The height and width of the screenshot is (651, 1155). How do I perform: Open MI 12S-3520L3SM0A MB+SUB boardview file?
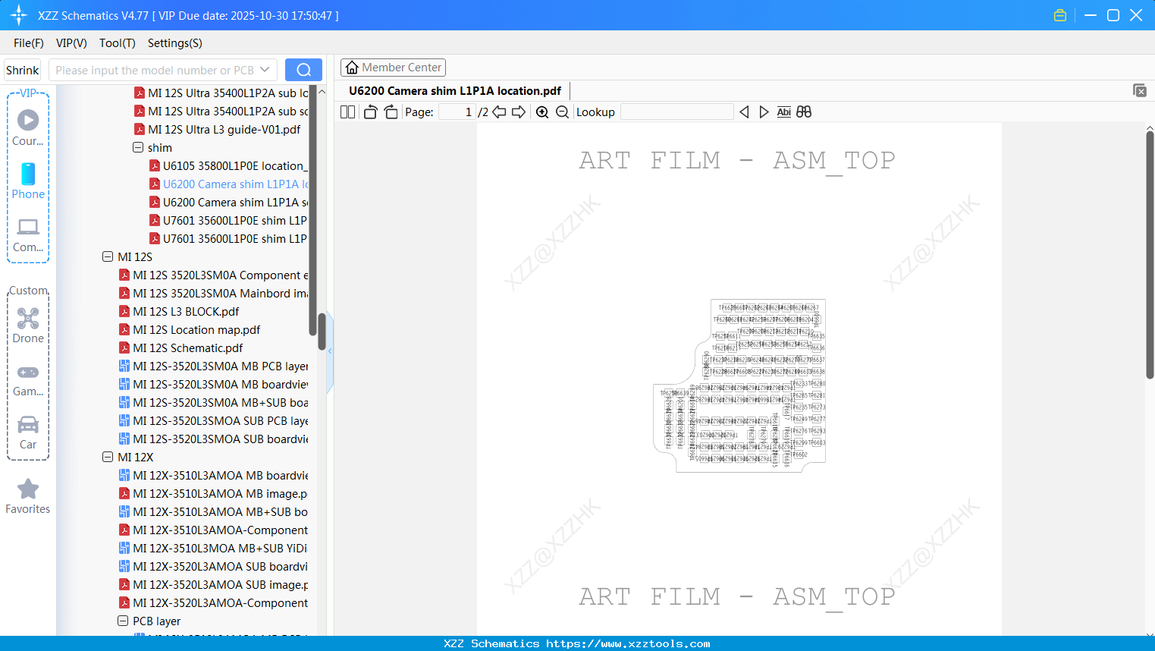[x=214, y=402]
